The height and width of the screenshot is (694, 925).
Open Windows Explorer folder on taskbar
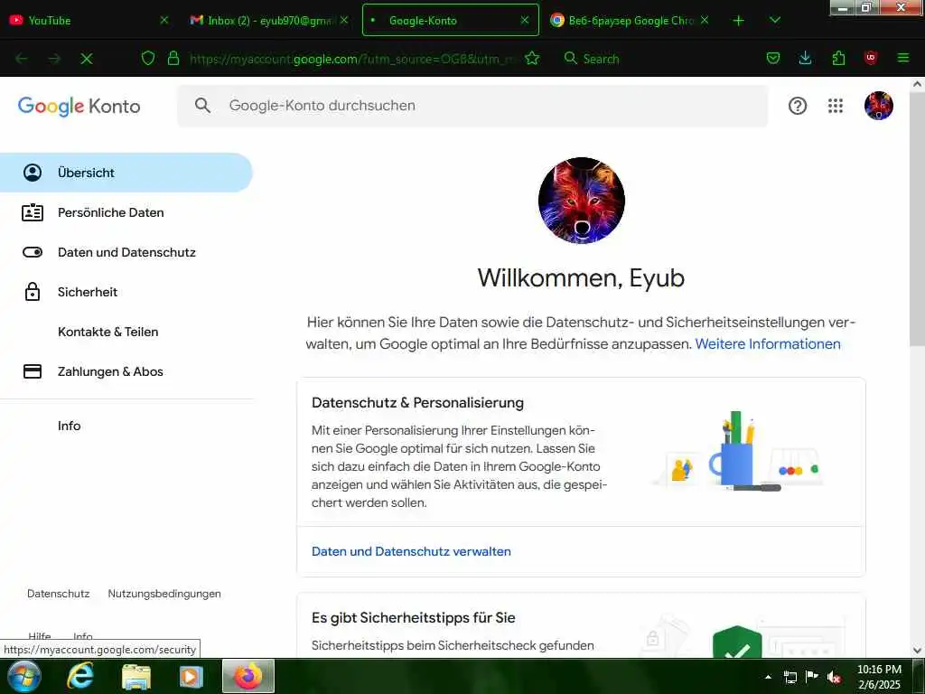click(x=136, y=677)
